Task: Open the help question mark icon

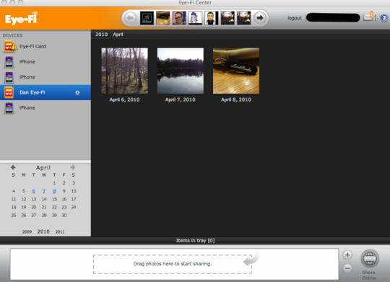Action: pyautogui.click(x=383, y=18)
